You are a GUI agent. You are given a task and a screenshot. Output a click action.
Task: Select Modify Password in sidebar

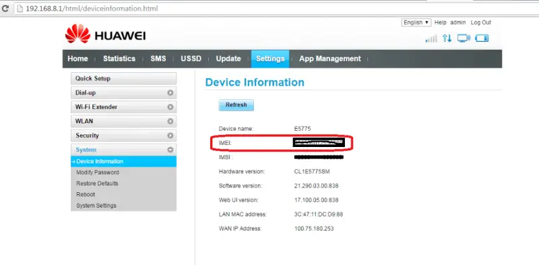98,173
